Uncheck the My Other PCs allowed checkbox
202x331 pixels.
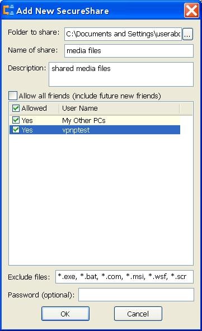pyautogui.click(x=16, y=120)
